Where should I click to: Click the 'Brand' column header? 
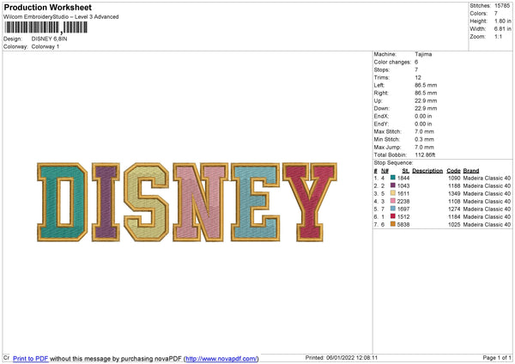pyautogui.click(x=471, y=171)
